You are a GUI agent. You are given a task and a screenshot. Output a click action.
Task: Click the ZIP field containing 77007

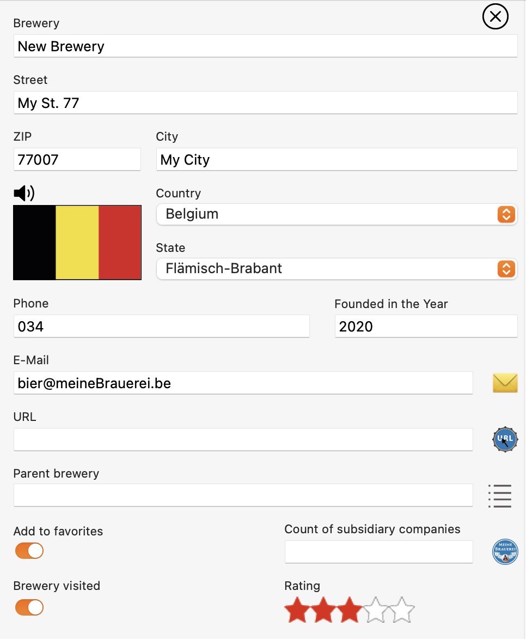point(77,159)
